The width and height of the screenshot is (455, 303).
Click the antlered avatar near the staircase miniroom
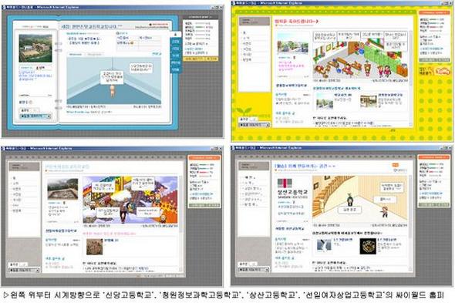click(x=350, y=200)
